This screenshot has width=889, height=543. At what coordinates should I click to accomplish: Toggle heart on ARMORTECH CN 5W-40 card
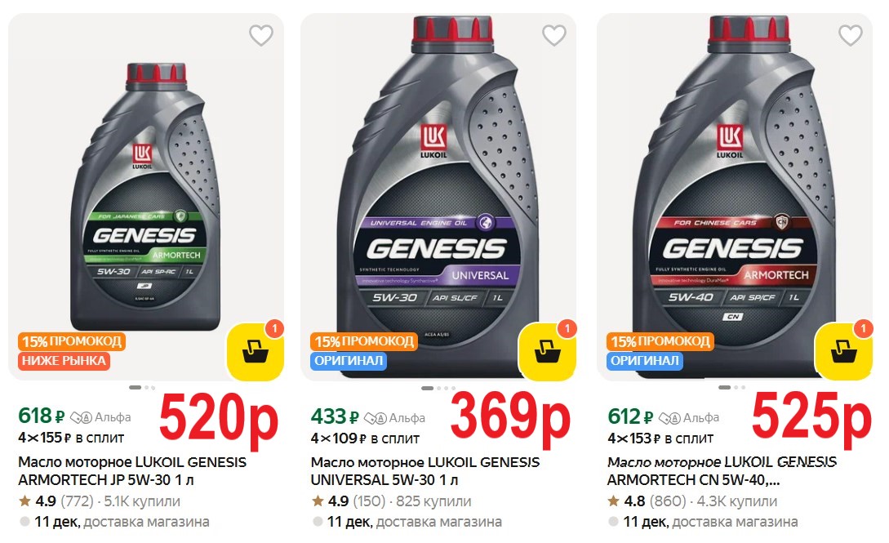coord(851,36)
